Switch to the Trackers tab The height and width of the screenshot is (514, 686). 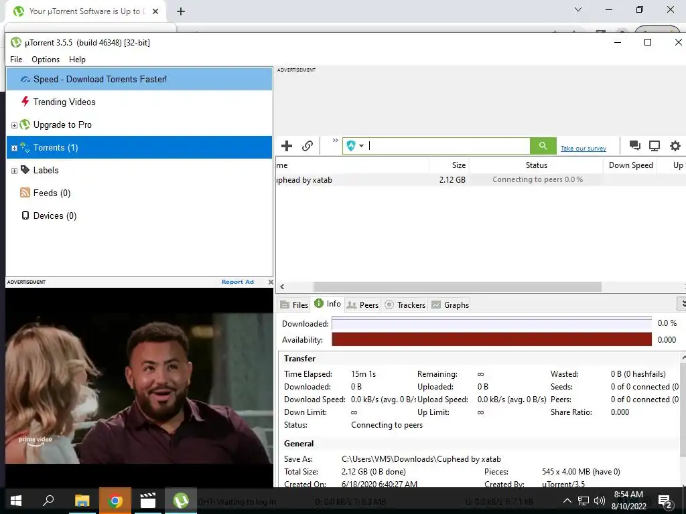405,305
